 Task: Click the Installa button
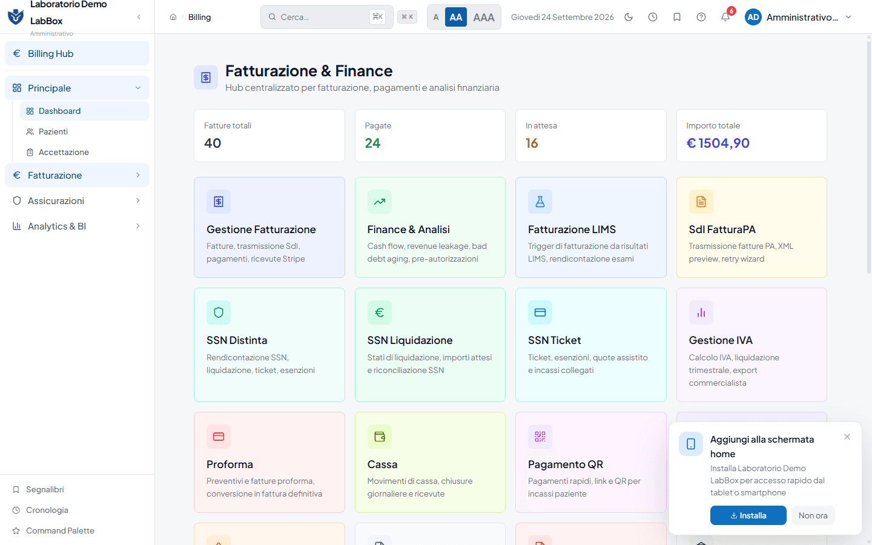click(748, 515)
